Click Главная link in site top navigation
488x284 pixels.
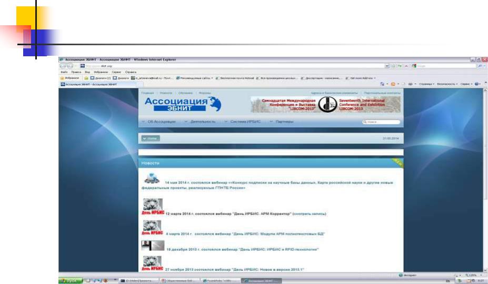pyautogui.click(x=147, y=93)
